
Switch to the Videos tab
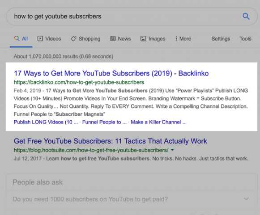click(x=49, y=38)
